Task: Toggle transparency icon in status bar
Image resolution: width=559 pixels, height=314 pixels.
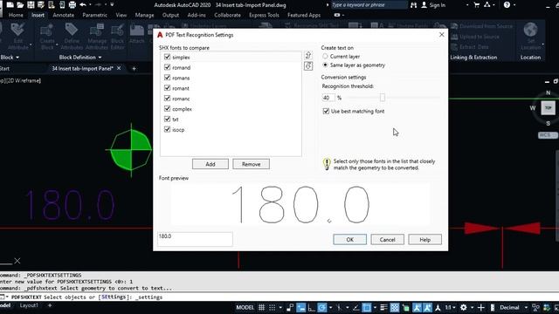Action: pyautogui.click(x=395, y=308)
